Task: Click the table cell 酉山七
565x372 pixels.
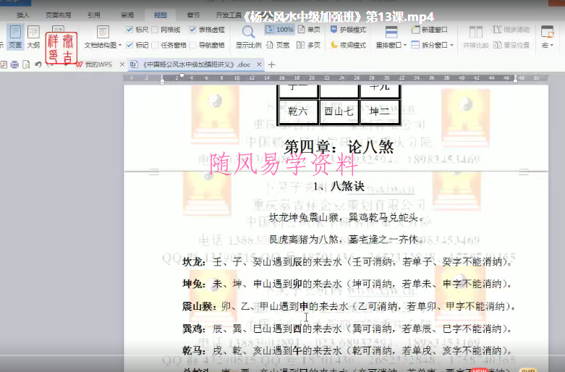Action: tap(339, 111)
